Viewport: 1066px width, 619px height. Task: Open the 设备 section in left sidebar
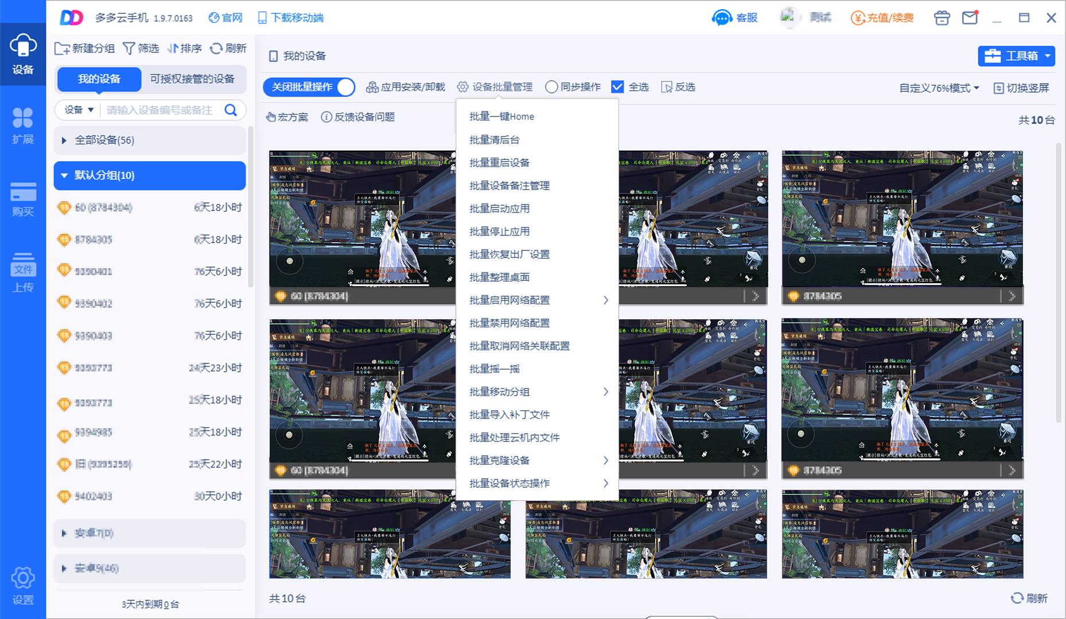pyautogui.click(x=23, y=54)
